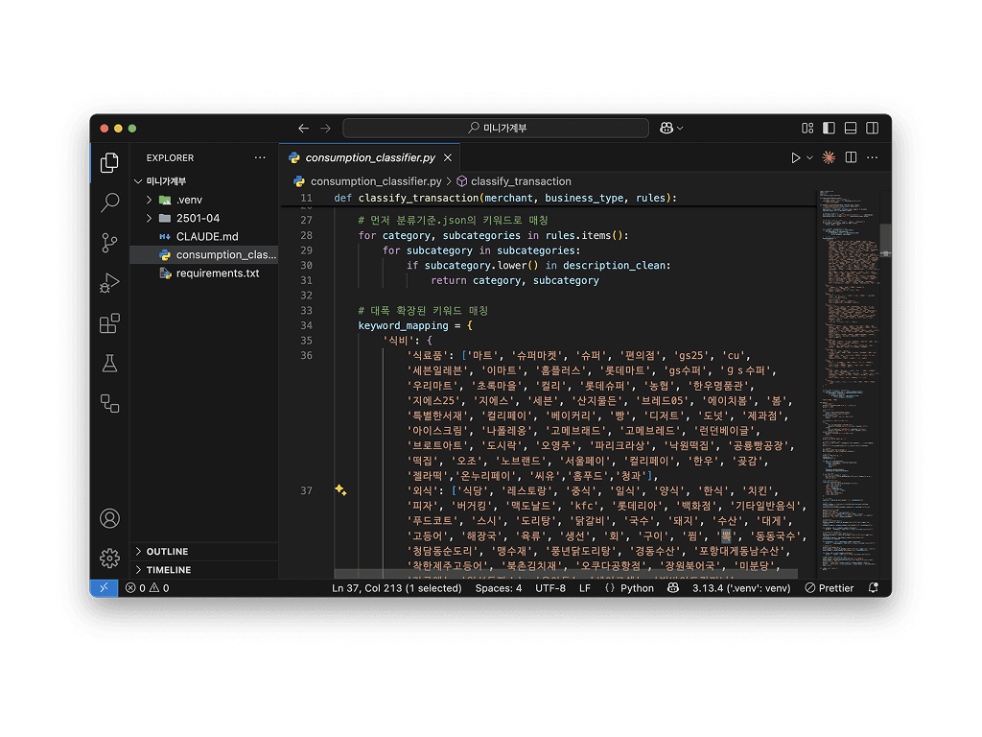This screenshot has width=982, height=737.
Task: Toggle the primary side bar visibility
Action: (829, 128)
